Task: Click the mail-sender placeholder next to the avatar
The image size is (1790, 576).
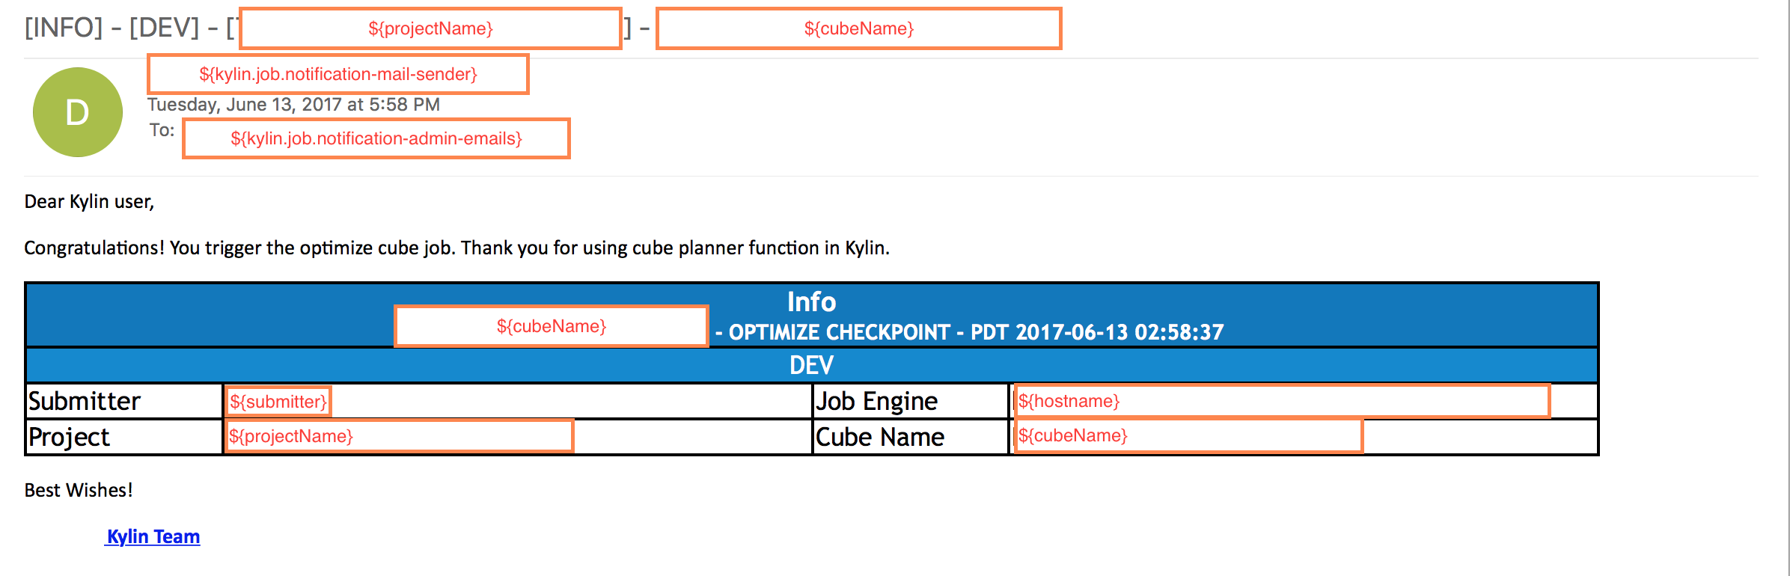Action: 338,74
